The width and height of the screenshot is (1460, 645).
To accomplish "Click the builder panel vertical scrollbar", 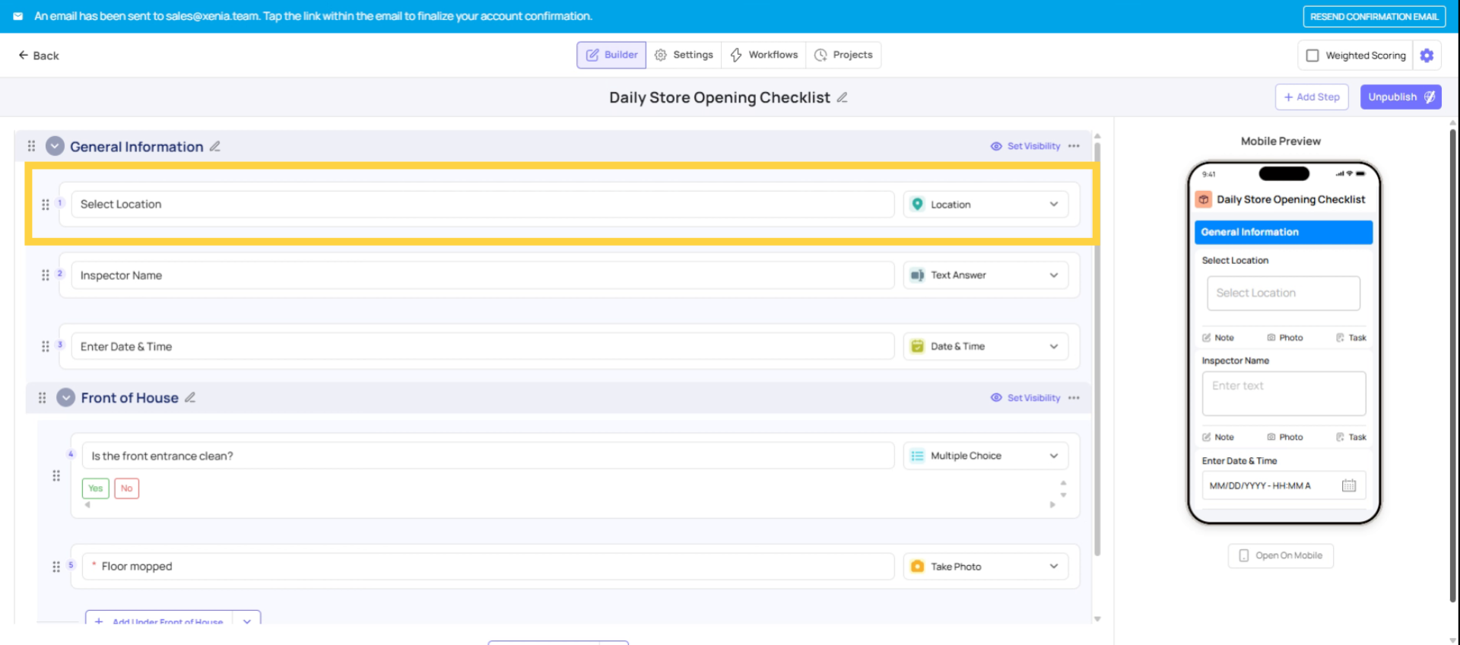I will click(1097, 350).
